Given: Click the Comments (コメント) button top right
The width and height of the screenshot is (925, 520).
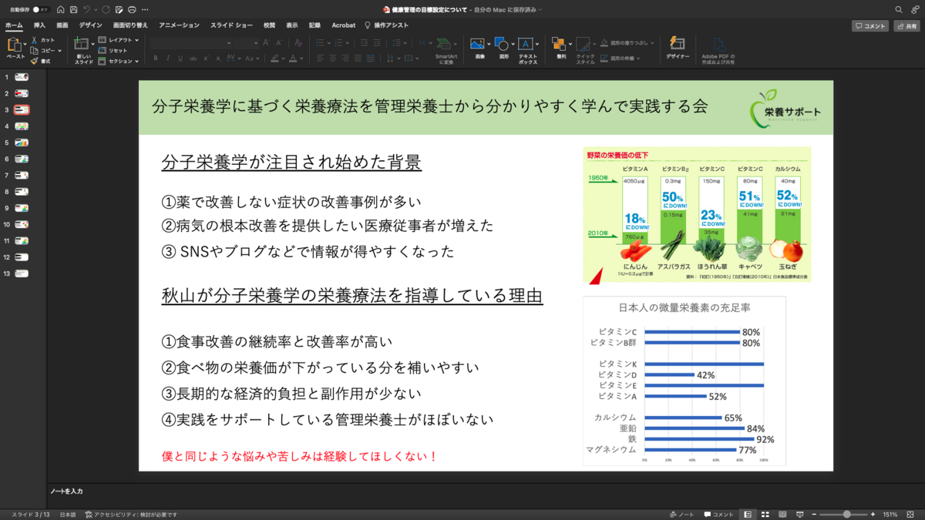Looking at the screenshot, I should coord(870,26).
